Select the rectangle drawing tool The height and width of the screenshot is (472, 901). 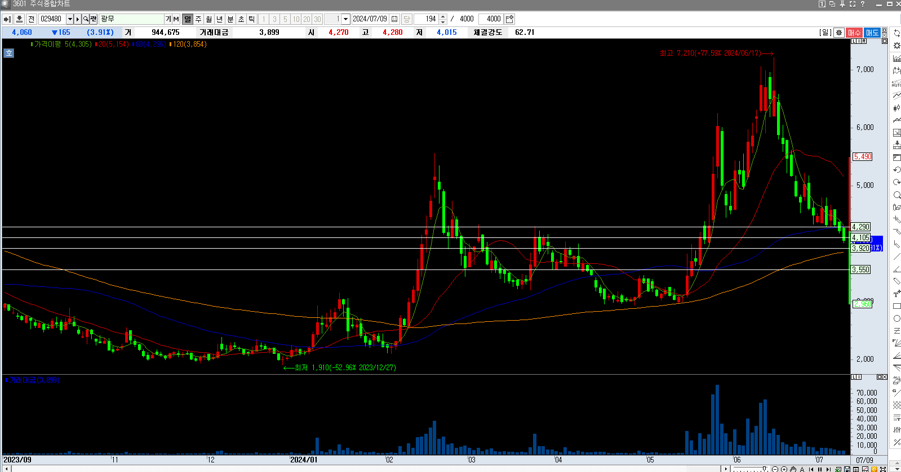pos(896,306)
